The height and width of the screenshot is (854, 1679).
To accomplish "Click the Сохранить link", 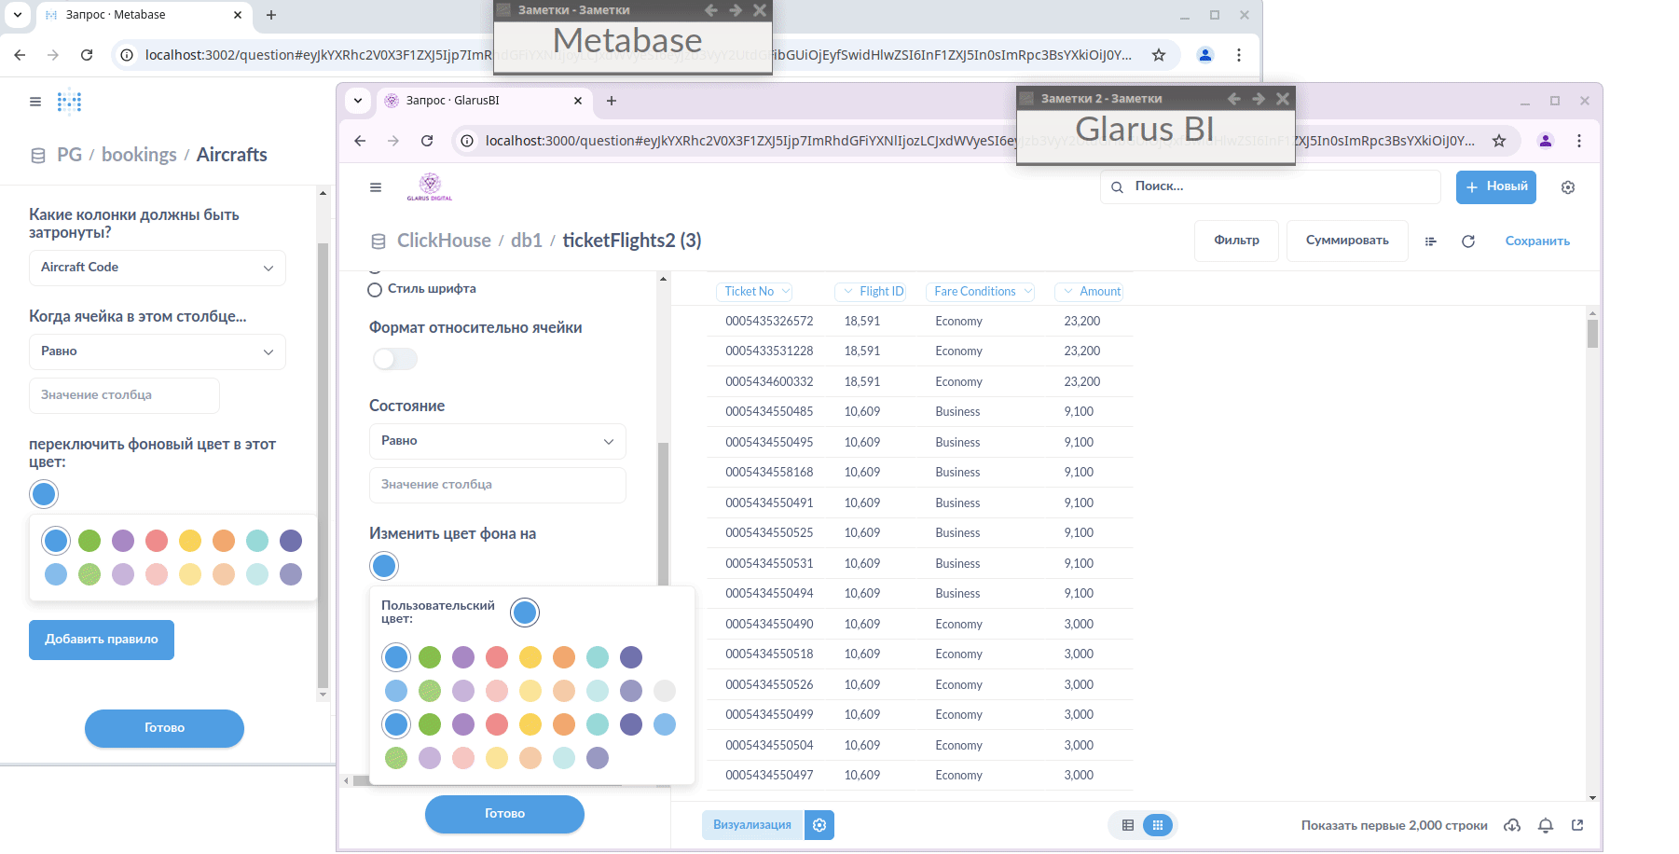I will [x=1537, y=241].
